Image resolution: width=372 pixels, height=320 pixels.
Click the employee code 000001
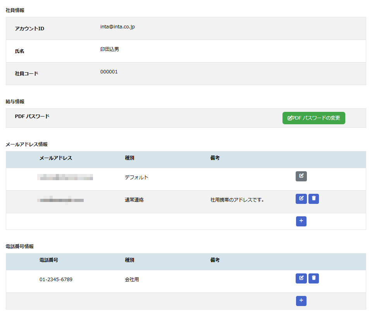coord(109,72)
